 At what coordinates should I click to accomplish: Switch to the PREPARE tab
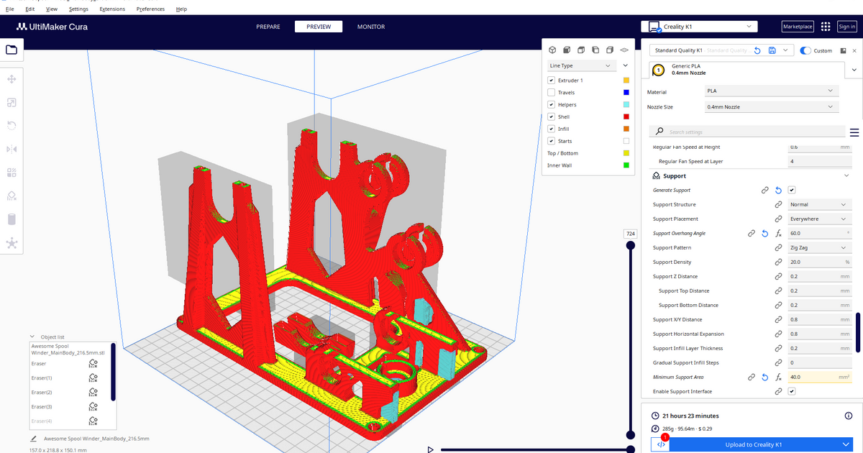pyautogui.click(x=268, y=27)
